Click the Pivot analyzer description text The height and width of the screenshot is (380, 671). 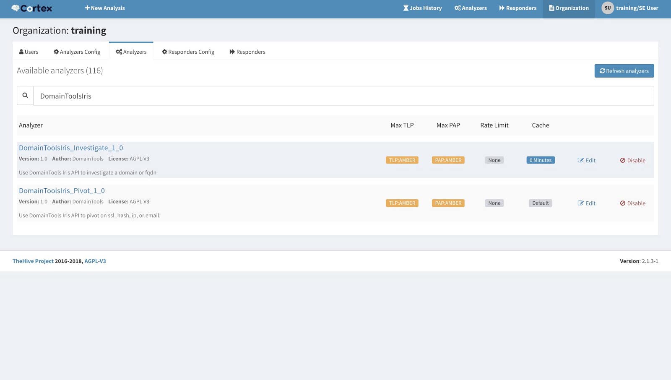[90, 215]
